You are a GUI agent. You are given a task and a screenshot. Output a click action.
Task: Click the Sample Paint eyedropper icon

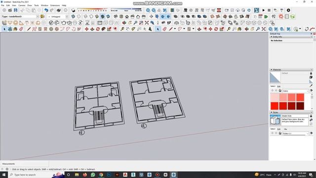(x=311, y=86)
